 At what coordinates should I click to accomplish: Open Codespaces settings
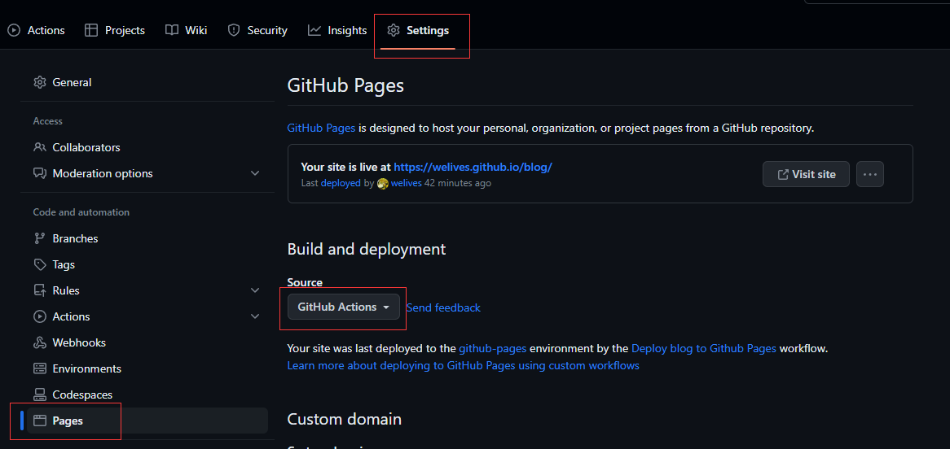tap(147, 395)
